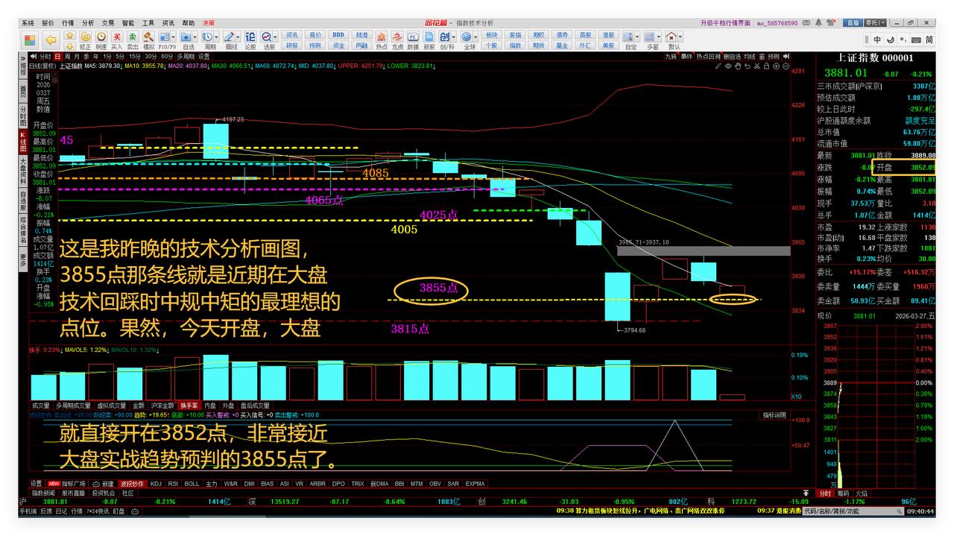Click the F10/F9 info icon
This screenshot has height=536, width=954.
coord(164,36)
